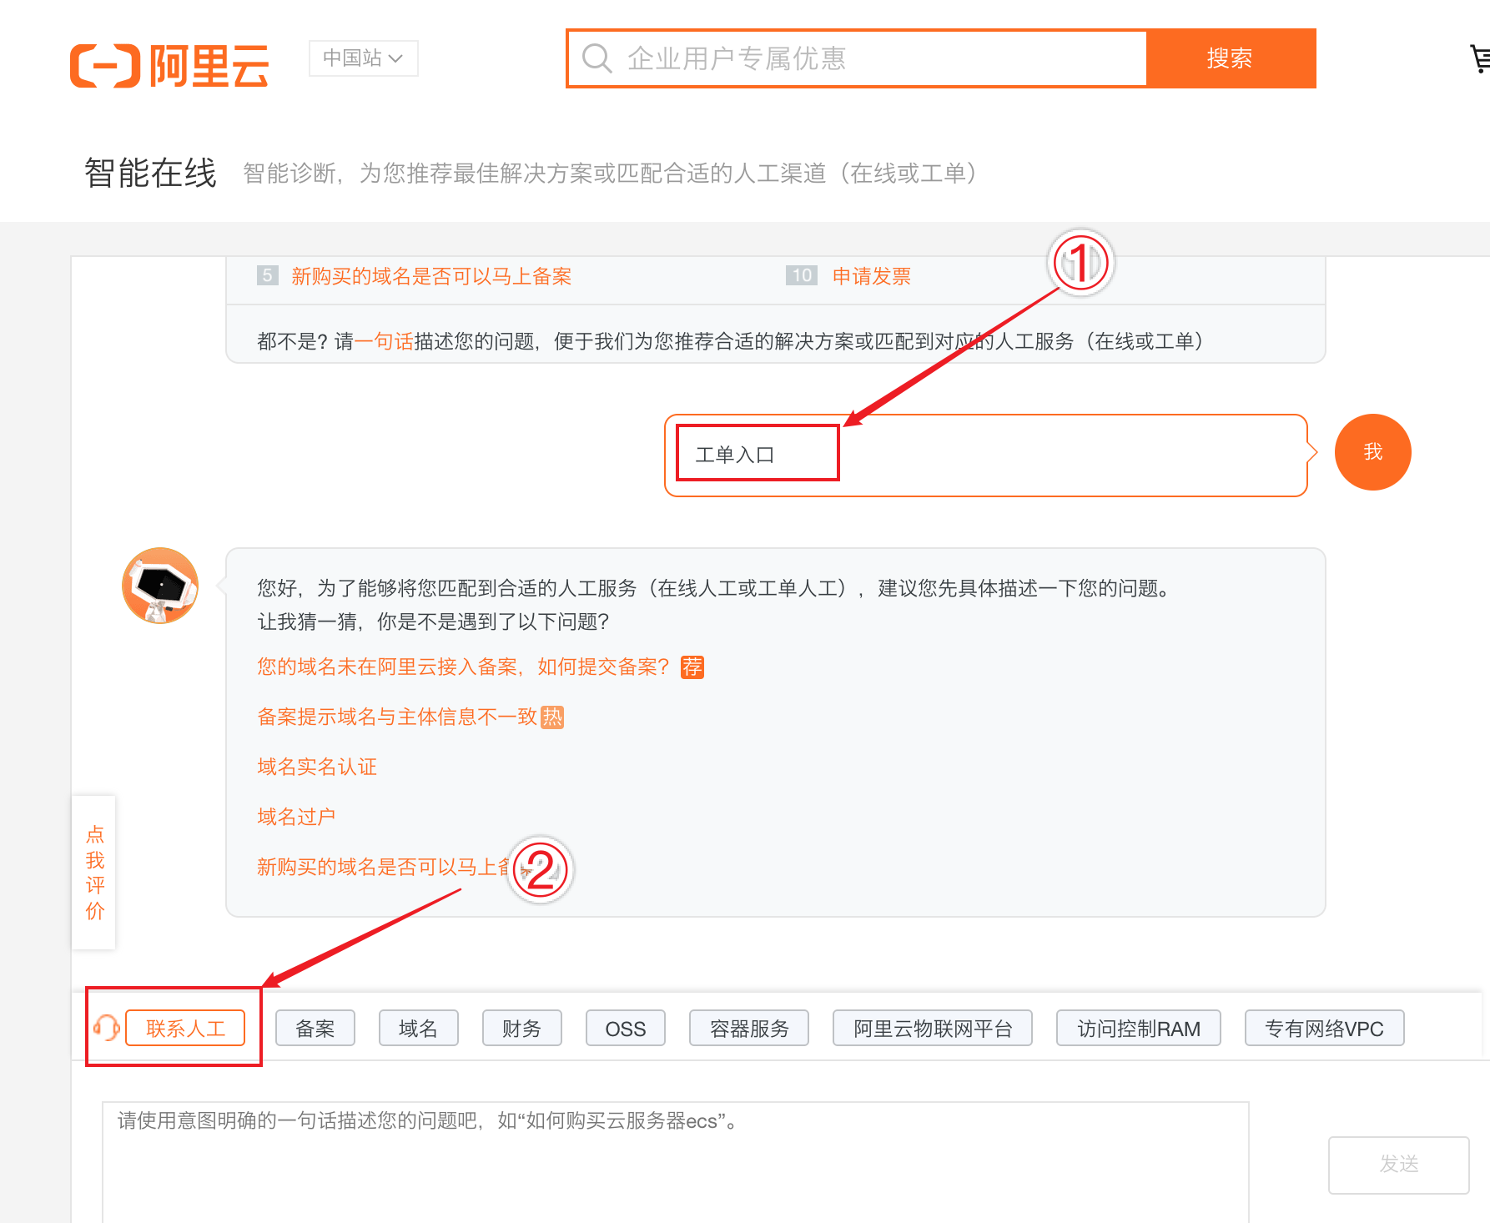Select the 财务 category tag
Image resolution: width=1490 pixels, height=1223 pixels.
pos(522,1028)
